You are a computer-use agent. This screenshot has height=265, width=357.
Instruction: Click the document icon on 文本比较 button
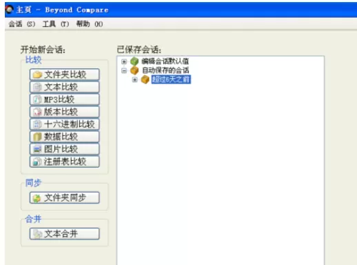(x=37, y=87)
